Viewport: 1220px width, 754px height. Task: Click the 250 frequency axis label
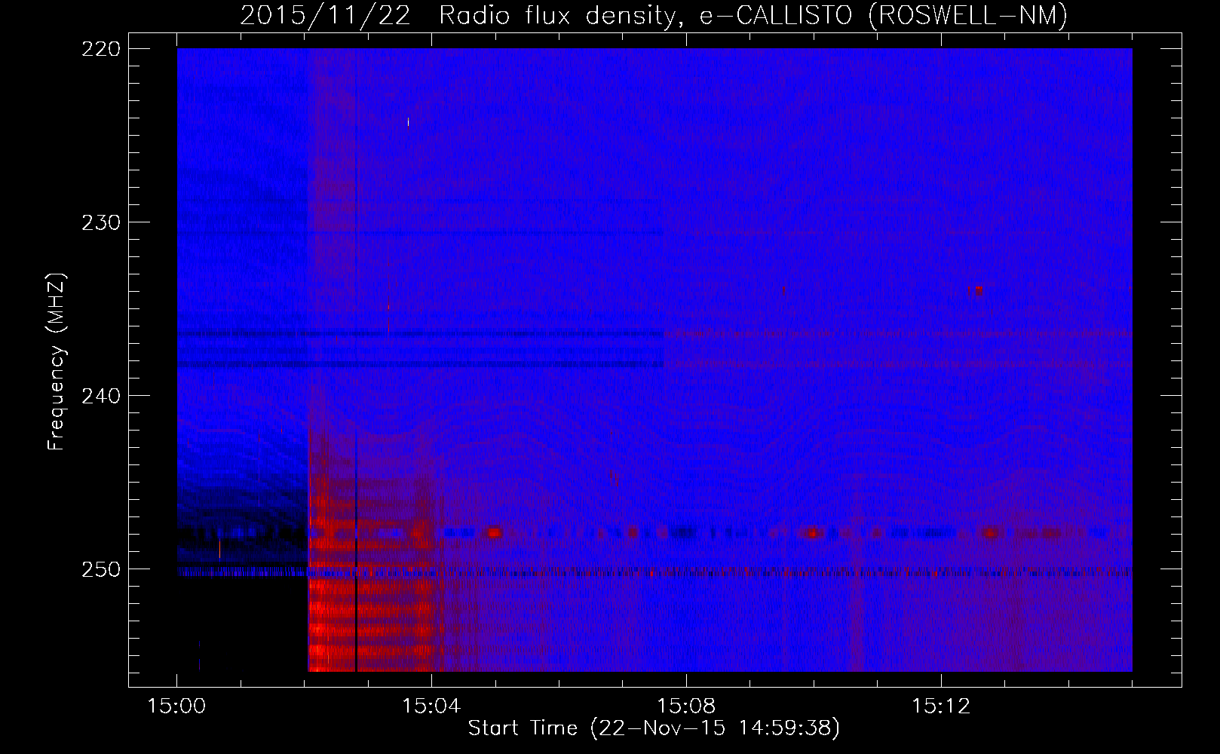[100, 569]
